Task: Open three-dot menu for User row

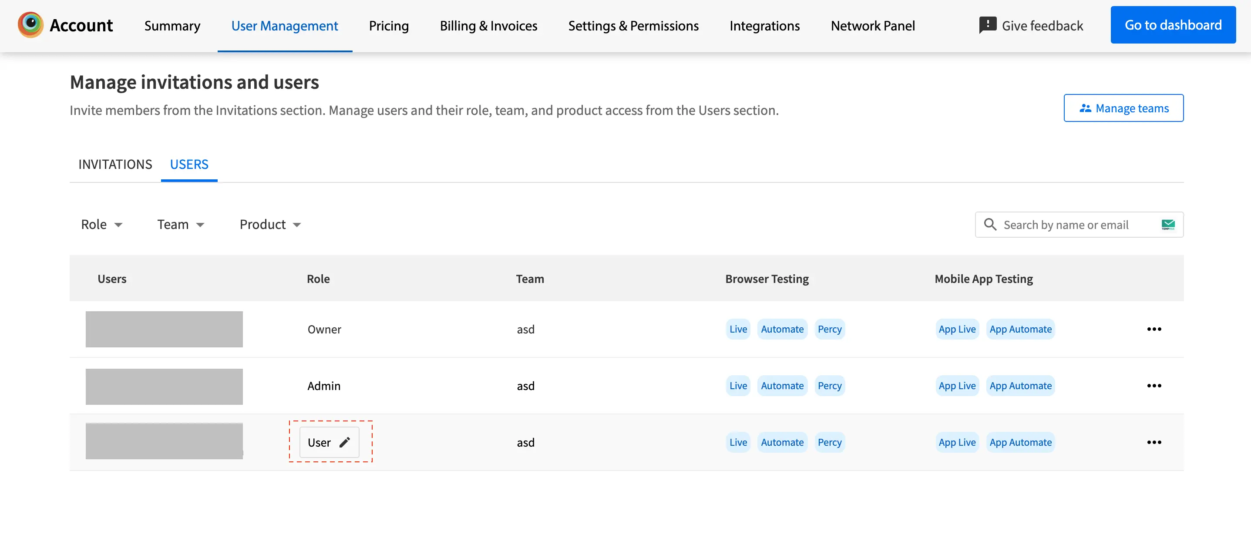Action: (x=1154, y=442)
